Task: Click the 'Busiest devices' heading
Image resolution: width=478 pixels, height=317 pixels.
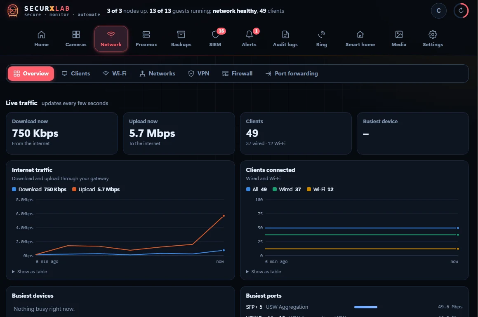Action: [33, 296]
